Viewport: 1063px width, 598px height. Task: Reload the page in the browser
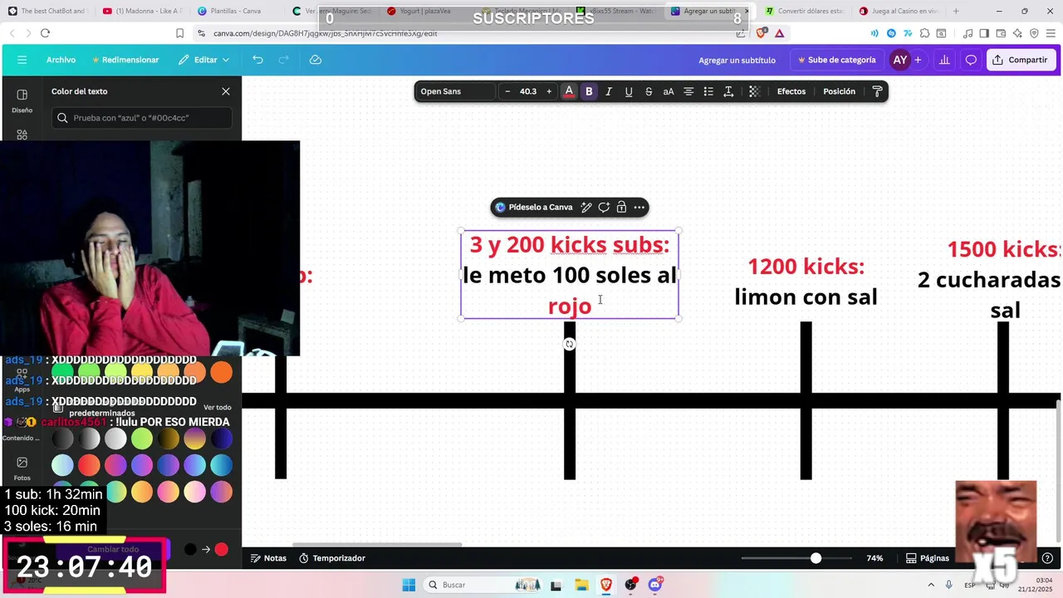coord(45,33)
